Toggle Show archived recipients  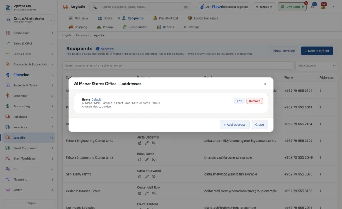point(284,51)
